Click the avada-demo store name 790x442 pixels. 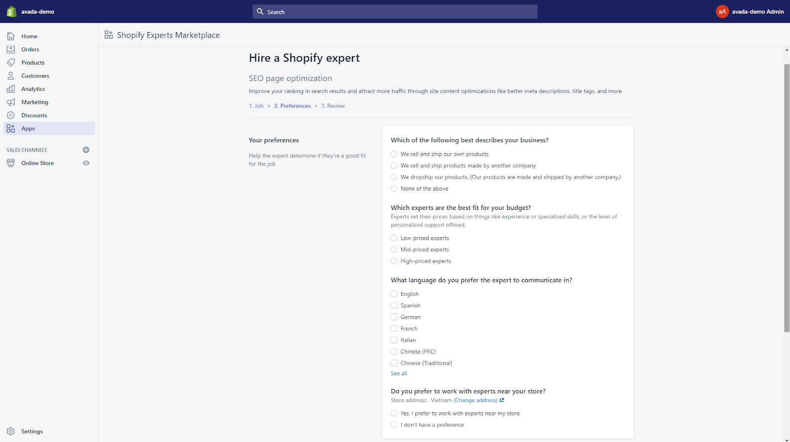[38, 11]
